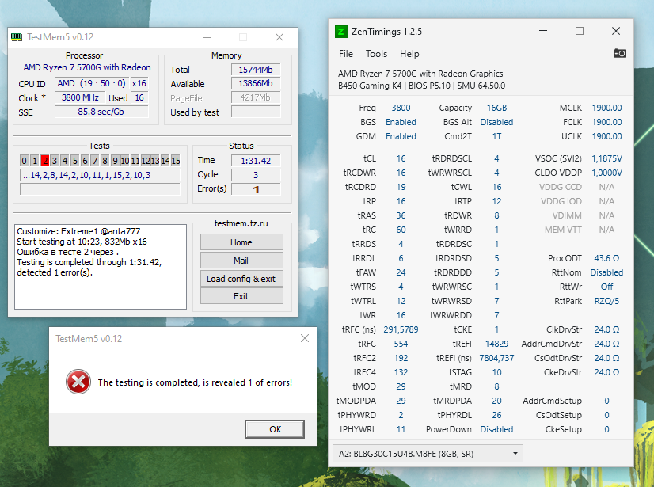Click the Freq 3800 value in ZenTimings

point(401,108)
